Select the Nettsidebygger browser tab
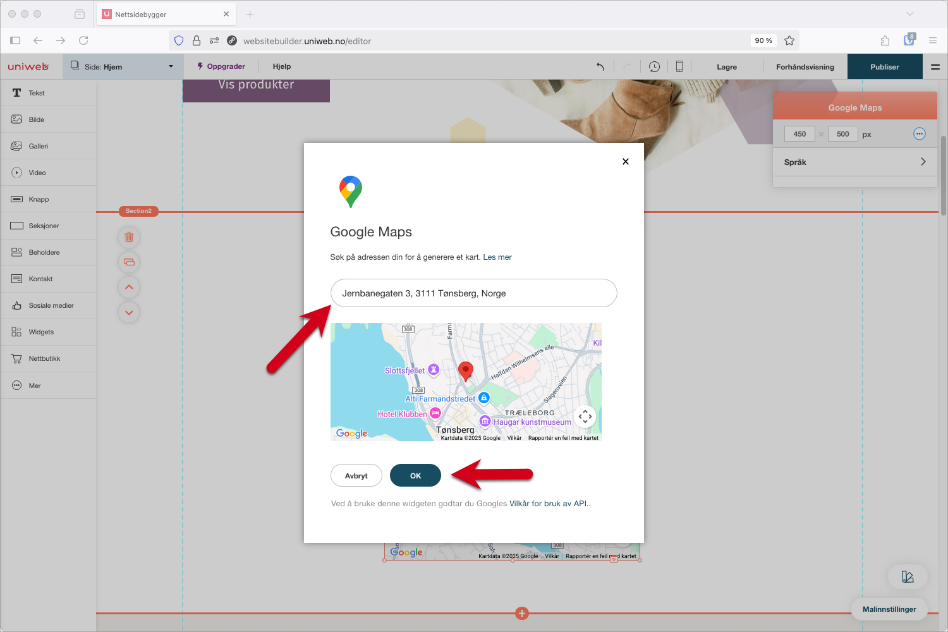 [166, 14]
